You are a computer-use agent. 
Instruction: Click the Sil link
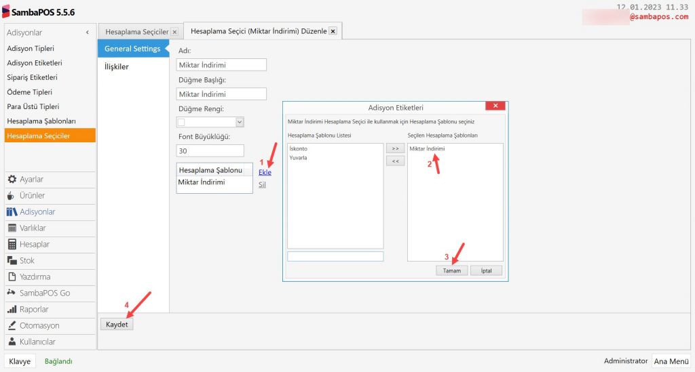tap(262, 184)
